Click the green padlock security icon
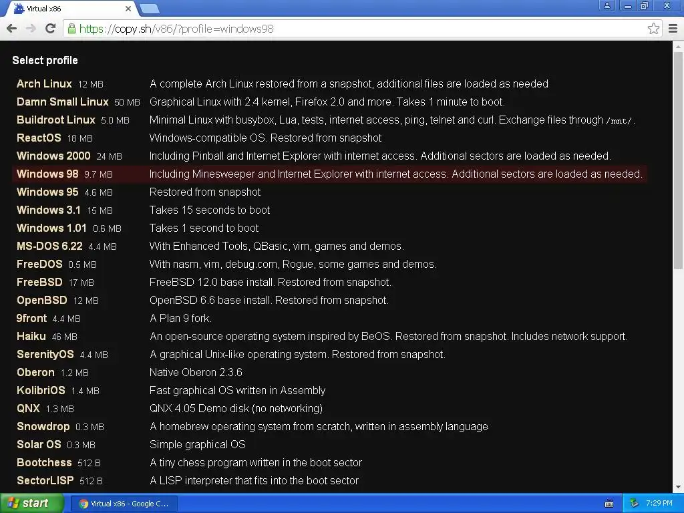684x513 pixels. (x=71, y=29)
